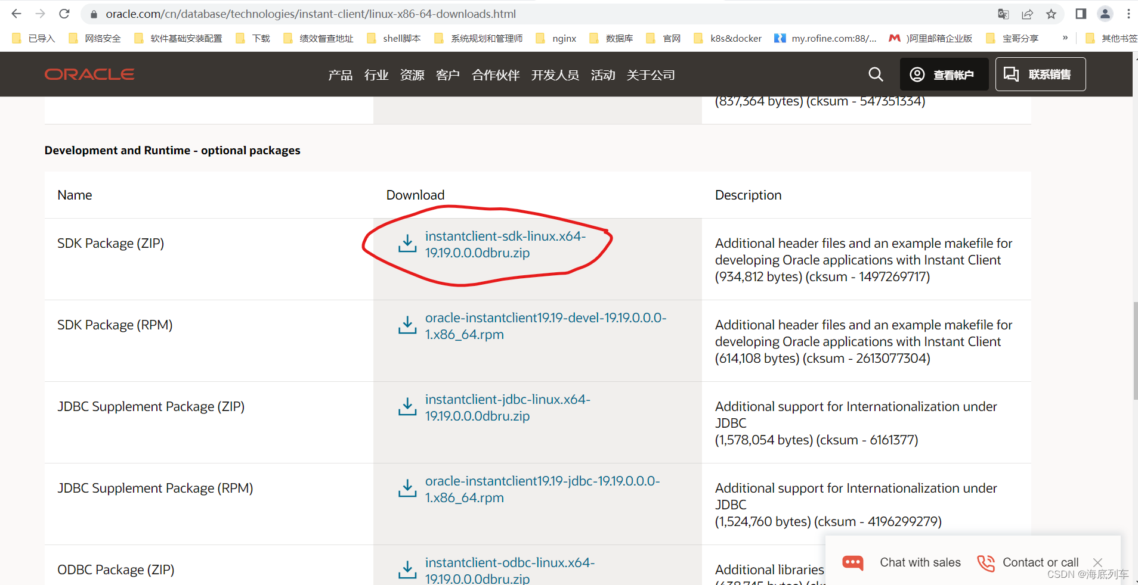Image resolution: width=1138 pixels, height=585 pixels.
Task: Click download icon for instantclient-odbc zip
Action: pyautogui.click(x=407, y=570)
